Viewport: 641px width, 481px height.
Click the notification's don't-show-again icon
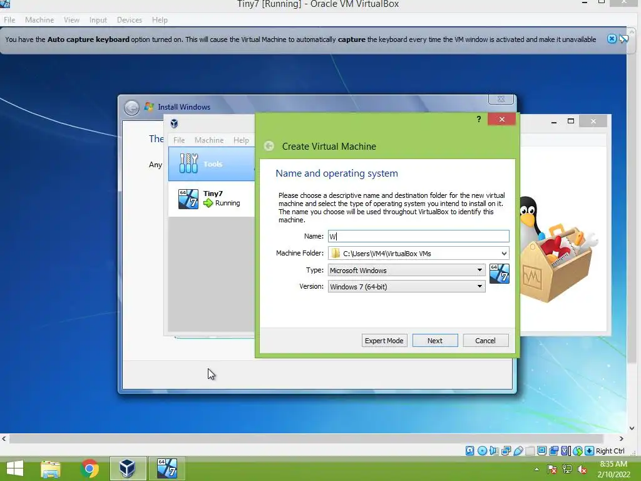[x=624, y=39]
